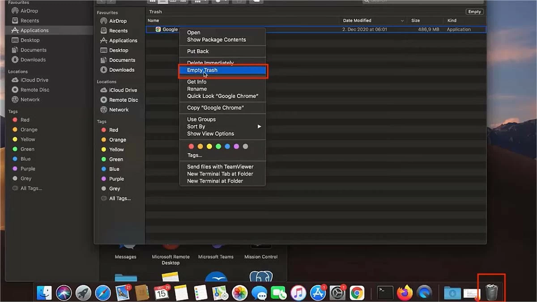Viewport: 537px width, 302px height.
Task: Apply the red color tag in context menu
Action: [191, 146]
